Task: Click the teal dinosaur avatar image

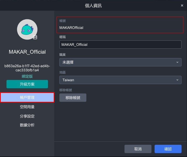Action: tap(27, 29)
